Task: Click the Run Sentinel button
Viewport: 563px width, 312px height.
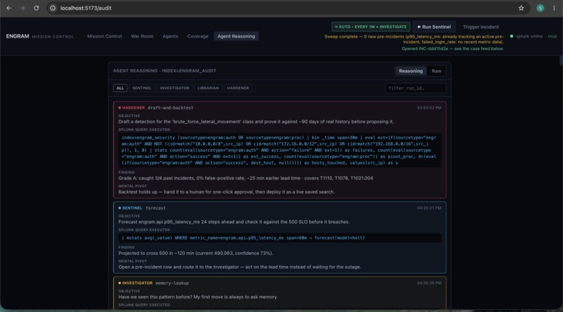Action: point(434,27)
